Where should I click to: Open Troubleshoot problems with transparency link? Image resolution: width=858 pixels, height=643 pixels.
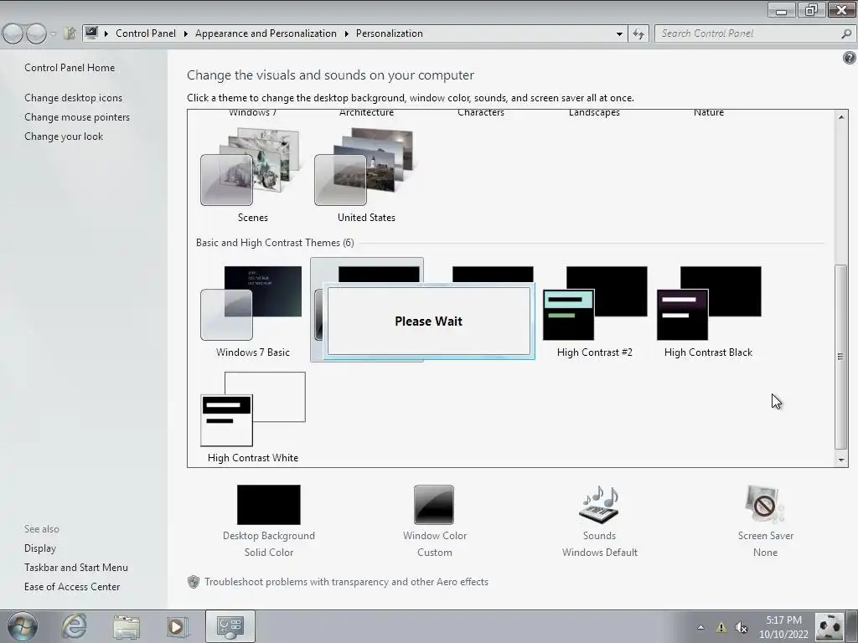pyautogui.click(x=346, y=582)
